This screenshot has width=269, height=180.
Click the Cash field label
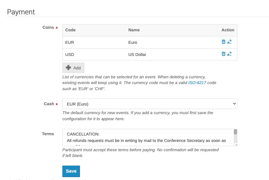coord(49,104)
